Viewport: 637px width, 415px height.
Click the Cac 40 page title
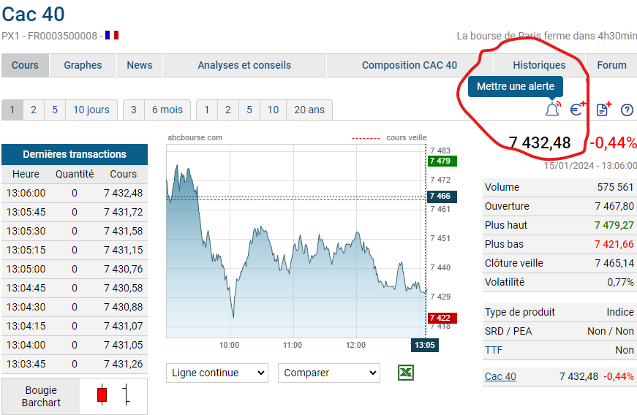coord(34,15)
